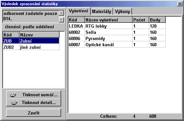The height and width of the screenshot is (121, 184).
Task: Click the Body column header
Action: (157, 20)
